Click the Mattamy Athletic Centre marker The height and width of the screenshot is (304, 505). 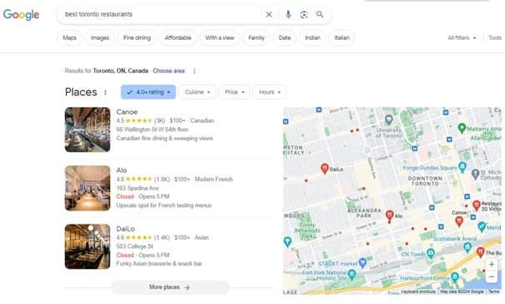pyautogui.click(x=462, y=129)
